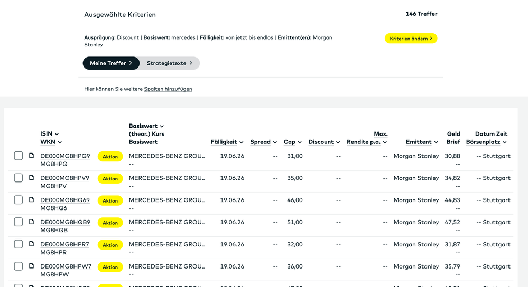Open ISIN link DE000MG8HQB9
Image resolution: width=528 pixels, height=287 pixels.
pos(66,222)
